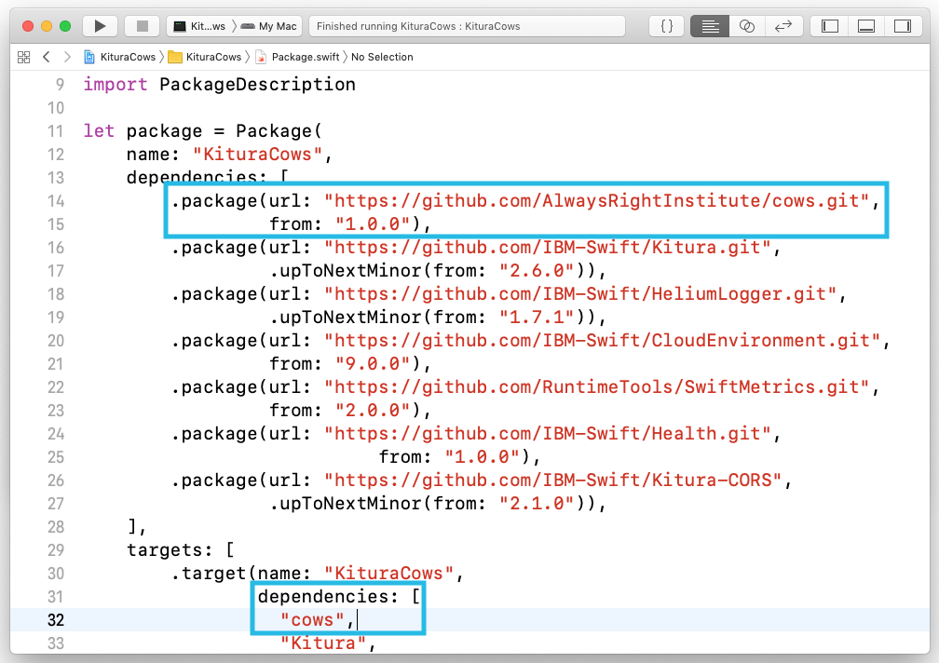Click the "9.0.0" version string
Screen dimensions: 939x663
coord(373,364)
